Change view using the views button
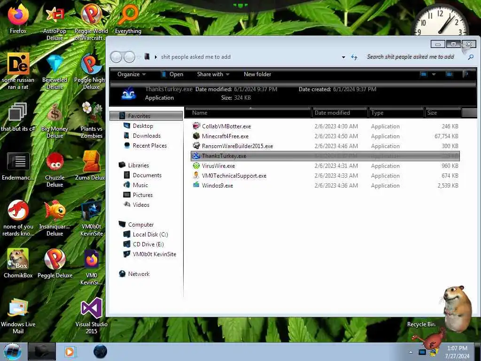 click(424, 74)
